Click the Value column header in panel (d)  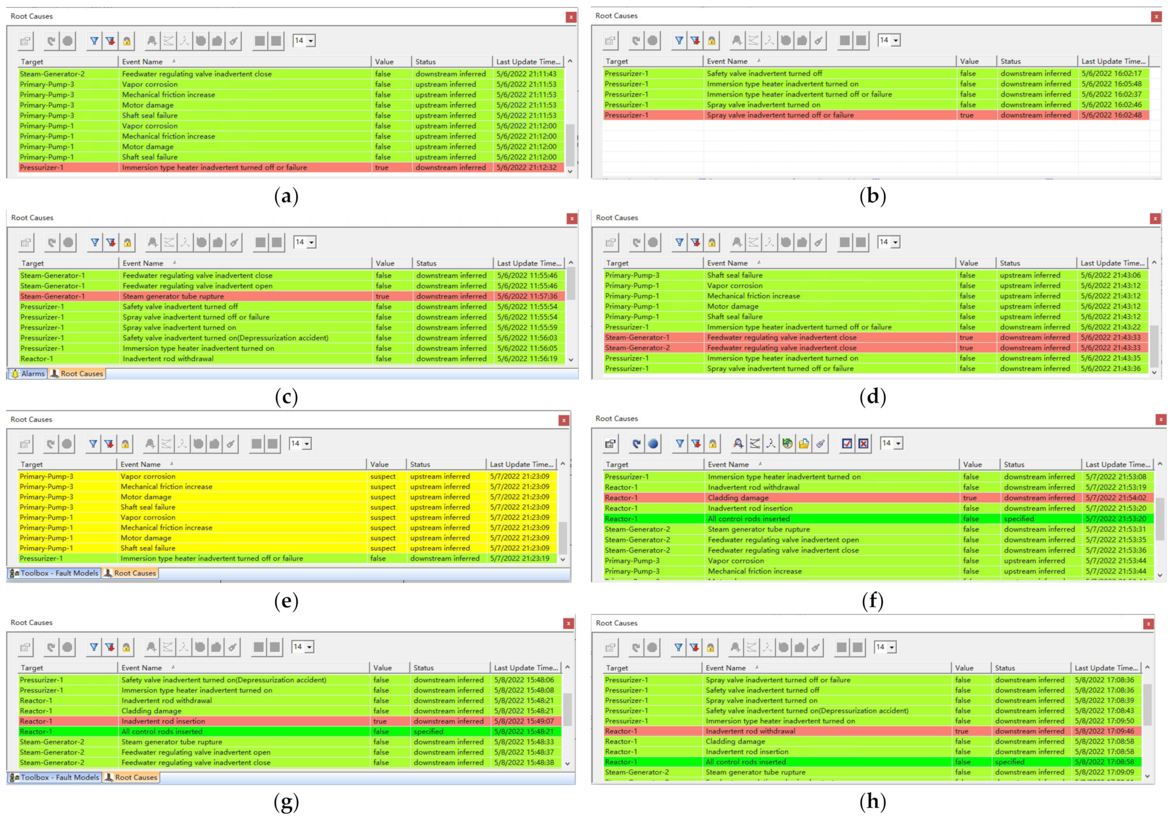[x=975, y=263]
